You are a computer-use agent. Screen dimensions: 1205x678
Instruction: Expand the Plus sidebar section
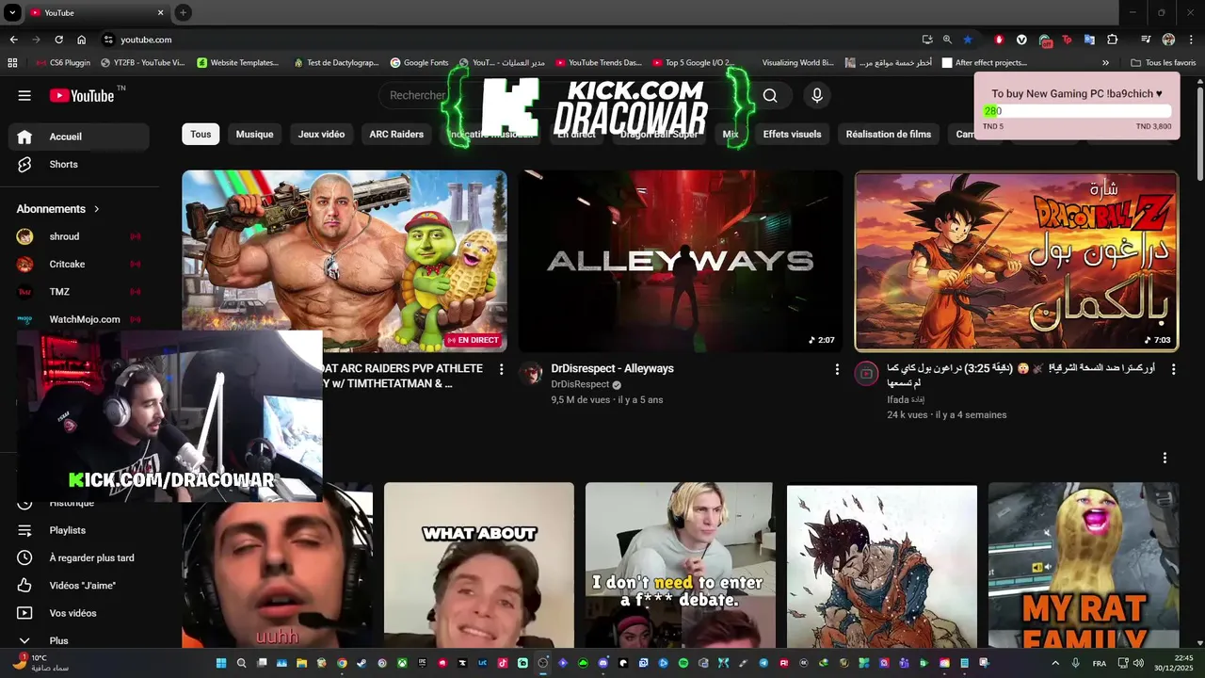79,640
